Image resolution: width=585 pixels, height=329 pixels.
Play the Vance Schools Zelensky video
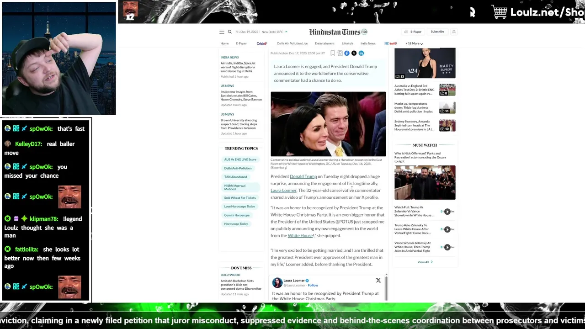[x=447, y=247]
